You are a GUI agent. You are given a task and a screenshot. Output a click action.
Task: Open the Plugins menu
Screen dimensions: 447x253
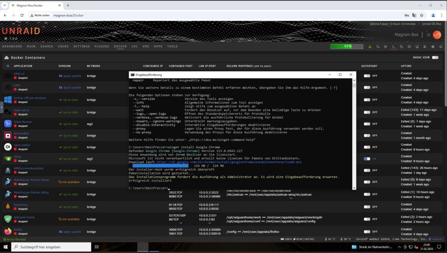[x=102, y=46]
